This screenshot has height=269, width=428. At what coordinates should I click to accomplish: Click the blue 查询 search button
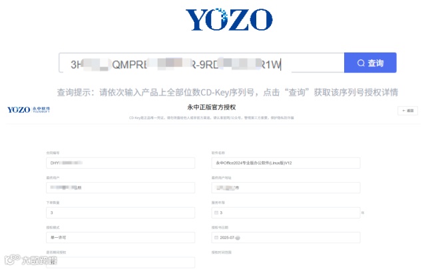370,62
